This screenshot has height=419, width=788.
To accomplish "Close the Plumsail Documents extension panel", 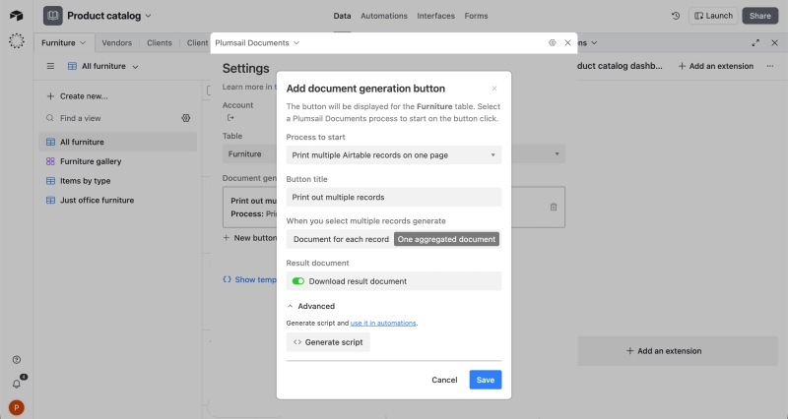I will (568, 42).
